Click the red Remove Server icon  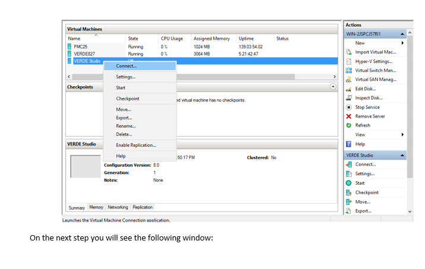[x=348, y=116]
